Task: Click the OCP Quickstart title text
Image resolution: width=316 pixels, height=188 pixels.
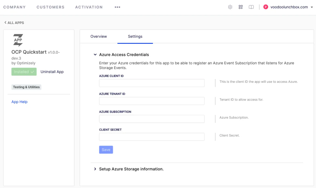Action: tap(29, 52)
